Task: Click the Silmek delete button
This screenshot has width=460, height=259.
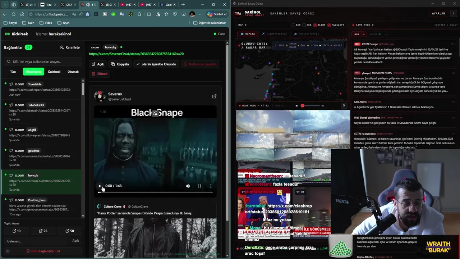Action: 100,73
